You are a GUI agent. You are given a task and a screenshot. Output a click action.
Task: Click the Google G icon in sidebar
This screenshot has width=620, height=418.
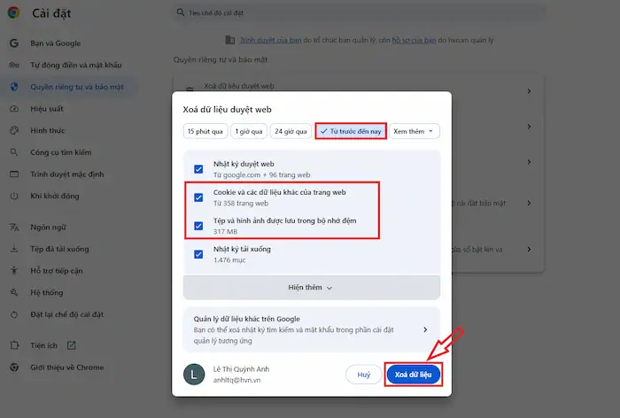pyautogui.click(x=14, y=43)
